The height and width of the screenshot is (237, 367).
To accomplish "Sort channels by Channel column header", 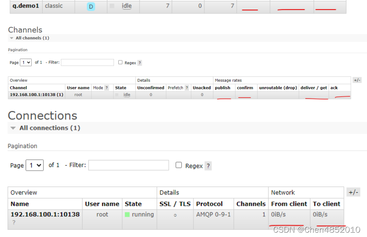I will tap(19, 88).
